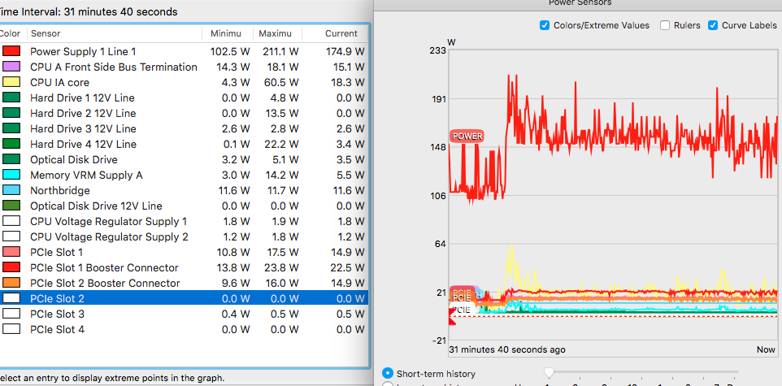Select the Short-term history radio button

[x=387, y=374]
